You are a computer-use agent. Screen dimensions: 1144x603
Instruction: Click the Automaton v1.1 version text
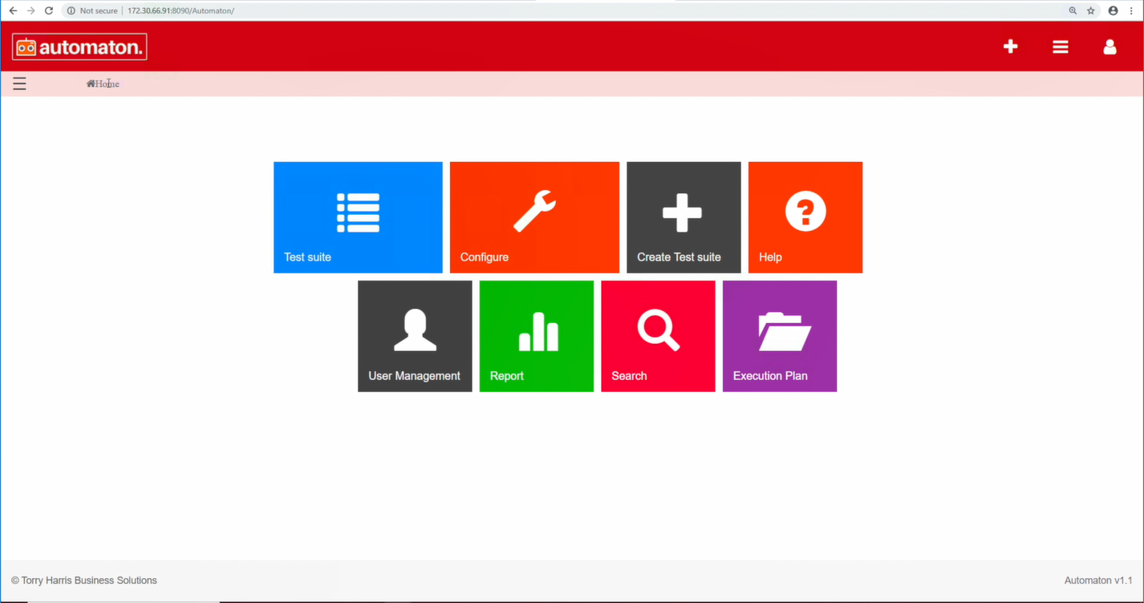1098,581
